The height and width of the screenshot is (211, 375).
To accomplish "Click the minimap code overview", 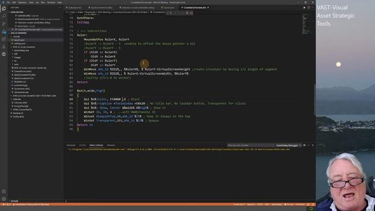I will (307, 24).
